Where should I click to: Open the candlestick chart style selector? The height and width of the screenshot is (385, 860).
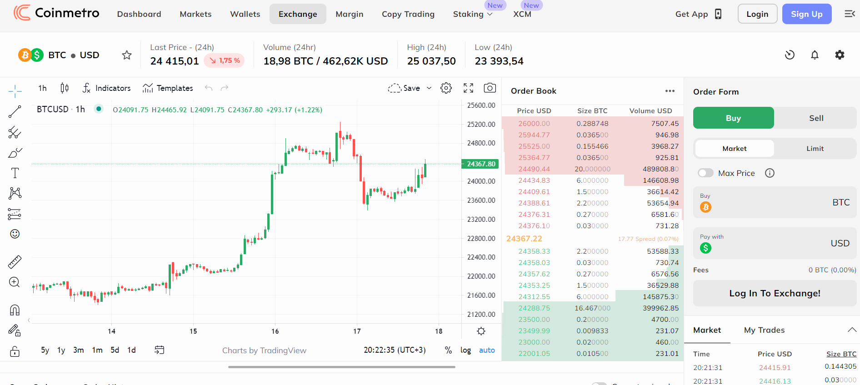click(65, 88)
